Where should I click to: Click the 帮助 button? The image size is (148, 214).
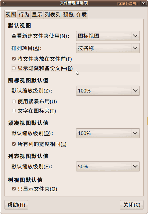pos(16,205)
